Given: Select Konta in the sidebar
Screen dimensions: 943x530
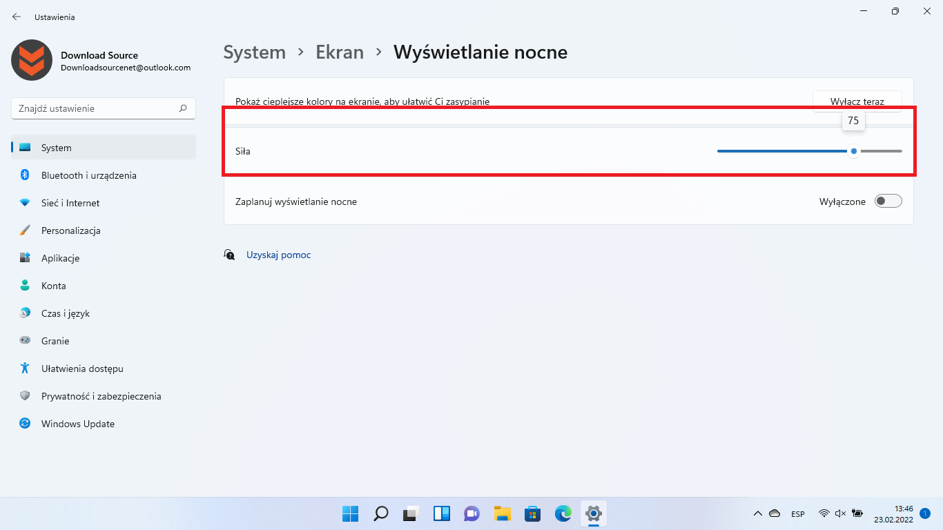Looking at the screenshot, I should point(104,286).
